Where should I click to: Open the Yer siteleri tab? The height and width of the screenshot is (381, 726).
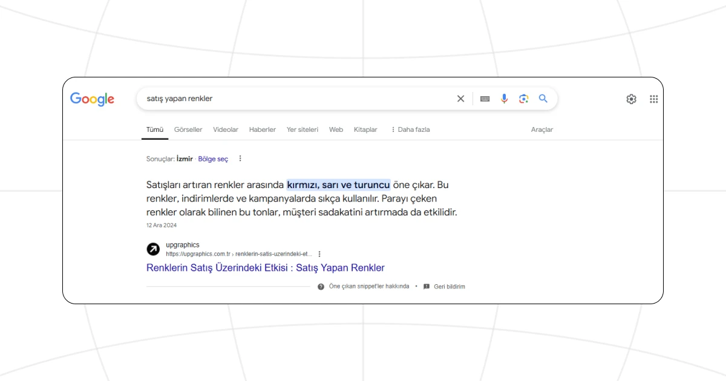point(302,129)
